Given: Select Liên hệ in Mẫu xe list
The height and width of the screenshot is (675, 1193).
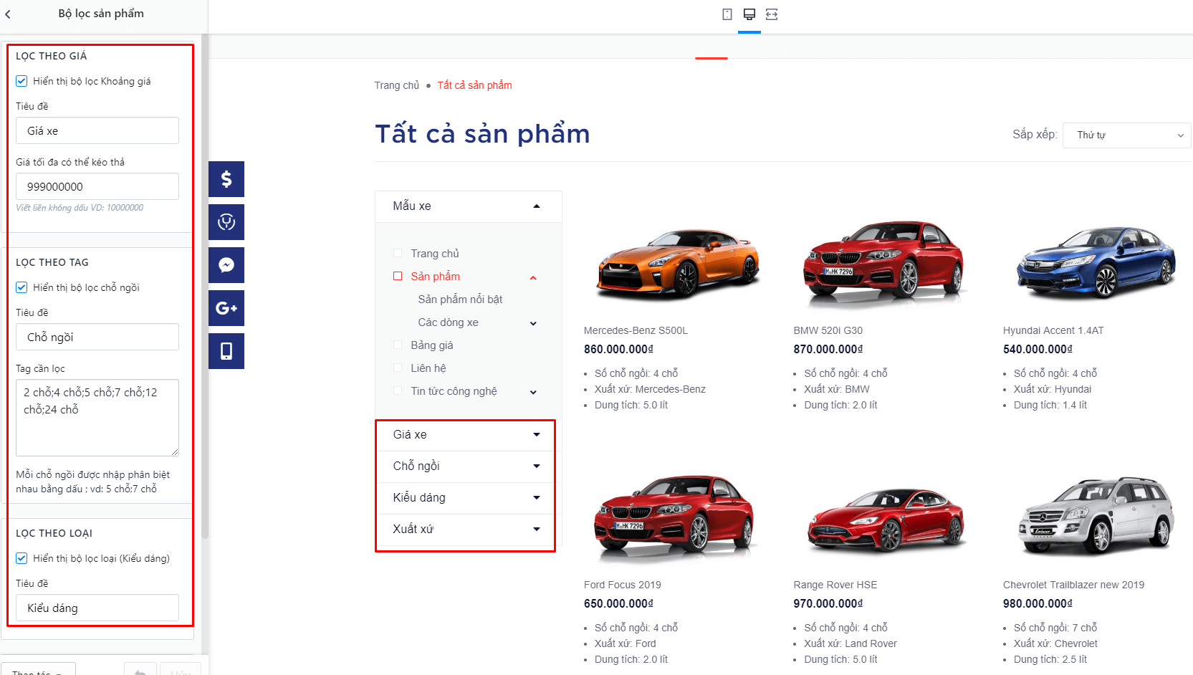Looking at the screenshot, I should [428, 368].
